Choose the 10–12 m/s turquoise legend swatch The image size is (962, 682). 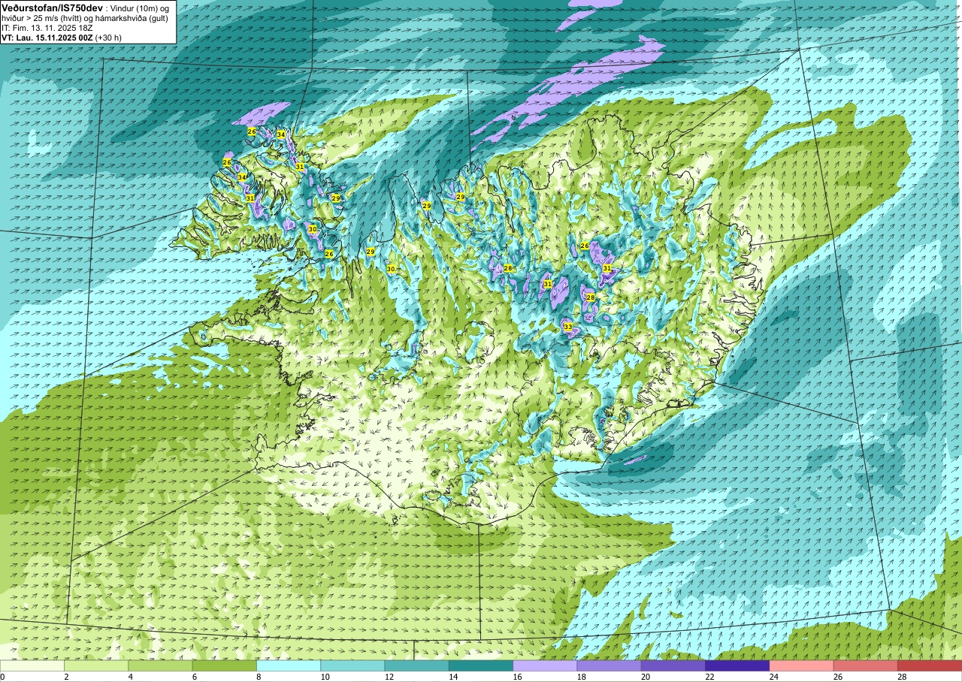coord(352,665)
